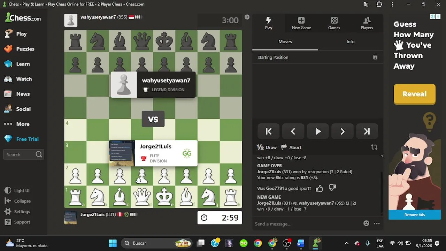Click the chat message input
446x251 pixels.
pyautogui.click(x=307, y=224)
